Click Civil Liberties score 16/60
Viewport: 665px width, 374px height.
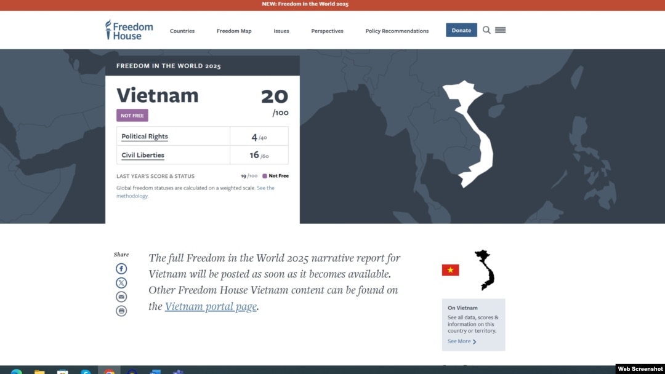click(x=259, y=155)
